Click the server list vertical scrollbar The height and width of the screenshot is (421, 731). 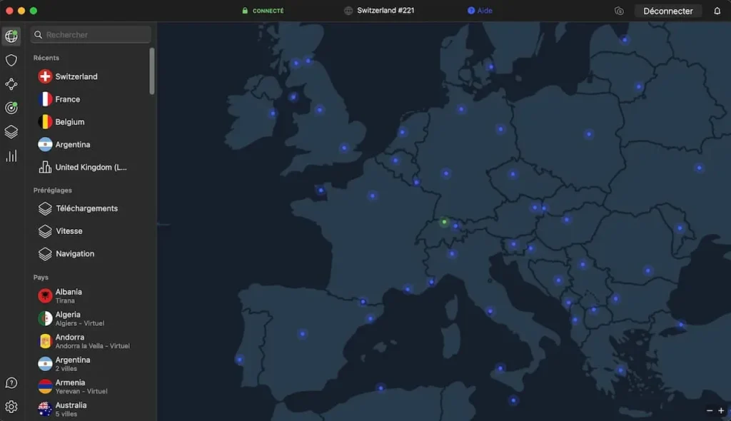152,71
